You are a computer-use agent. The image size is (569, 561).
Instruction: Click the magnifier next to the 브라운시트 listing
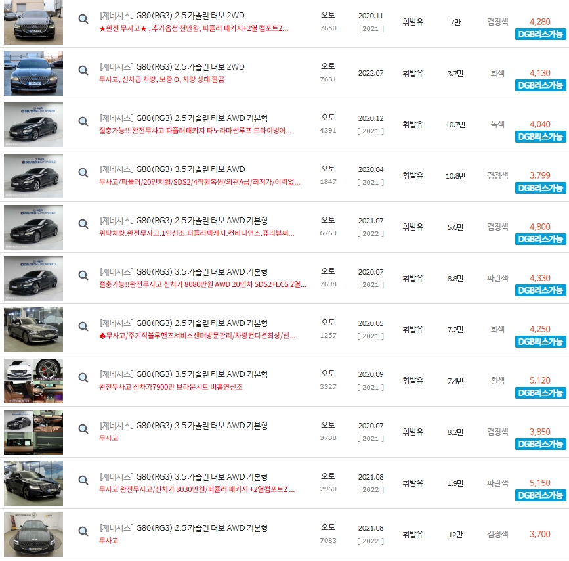pyautogui.click(x=83, y=376)
